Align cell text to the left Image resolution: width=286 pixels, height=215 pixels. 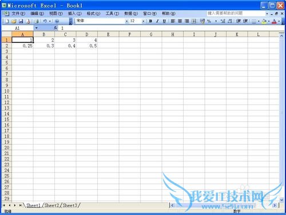click(173, 21)
